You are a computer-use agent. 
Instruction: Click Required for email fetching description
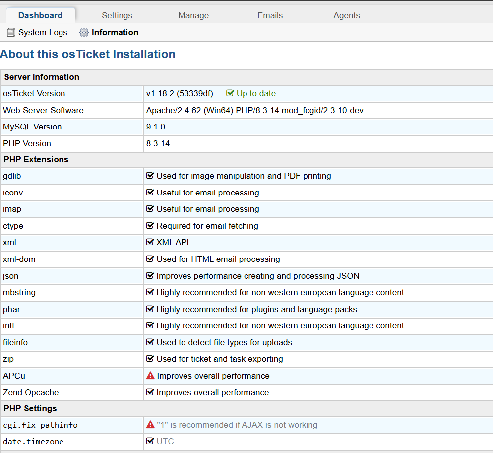207,226
